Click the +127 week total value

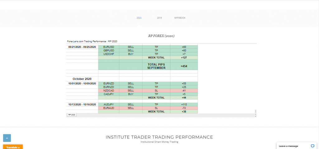coord(184,58)
